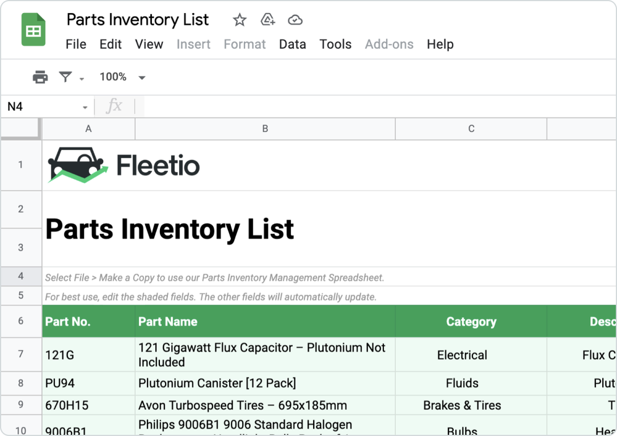The height and width of the screenshot is (436, 617).
Task: Click the Fluids category cell
Action: tap(471, 383)
